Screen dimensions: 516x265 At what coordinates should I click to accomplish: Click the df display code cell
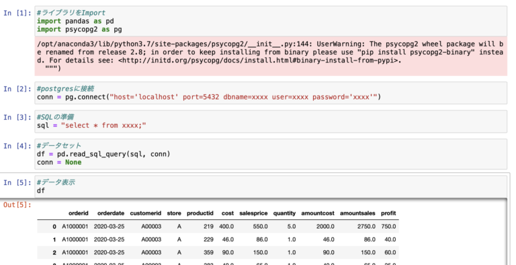pos(271,186)
